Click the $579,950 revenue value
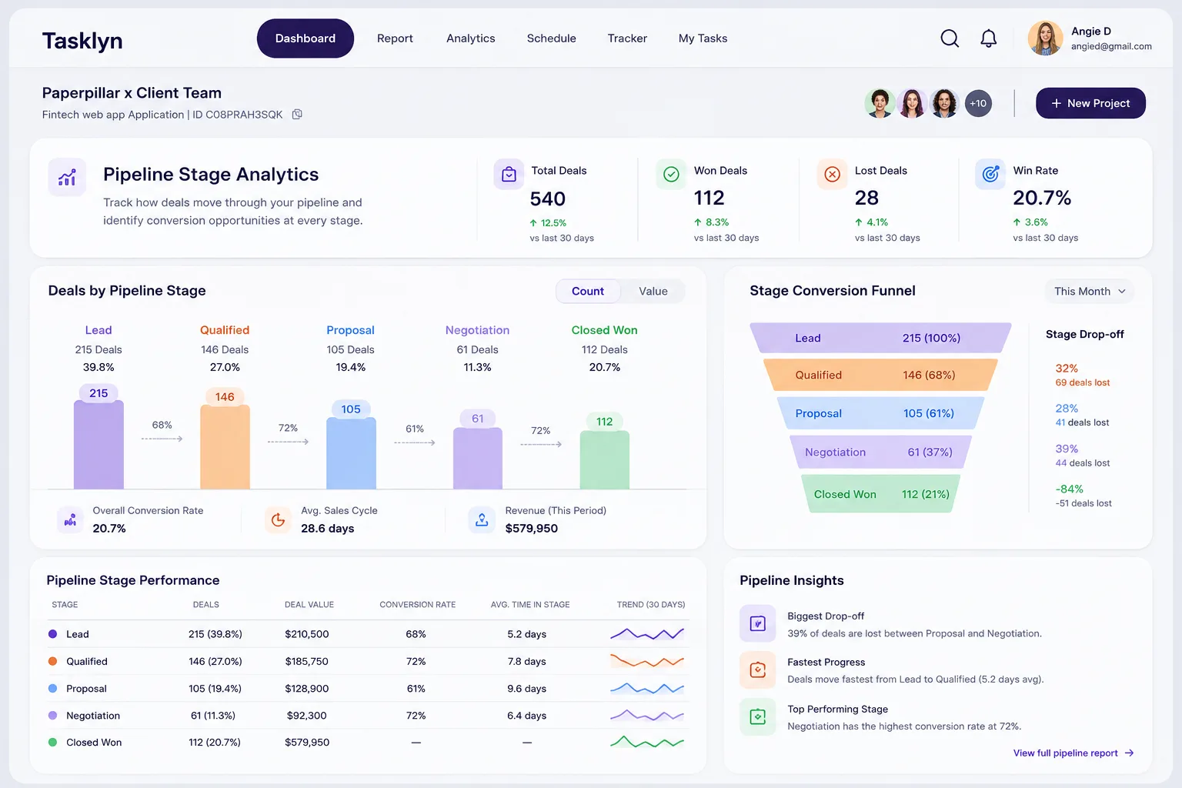Image resolution: width=1182 pixels, height=788 pixels. coord(532,529)
